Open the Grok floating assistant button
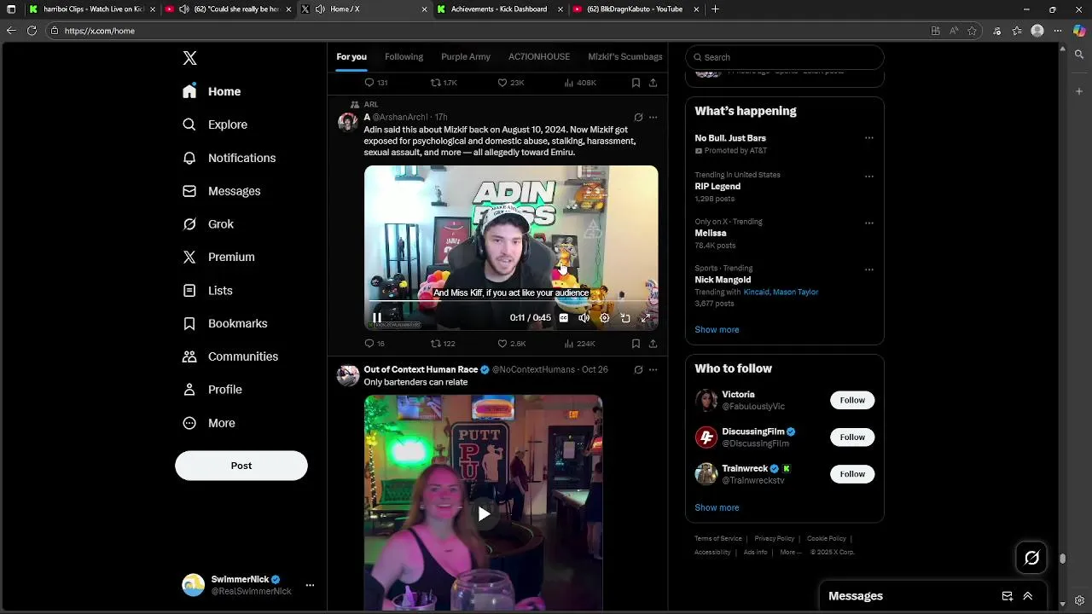 (x=1031, y=558)
